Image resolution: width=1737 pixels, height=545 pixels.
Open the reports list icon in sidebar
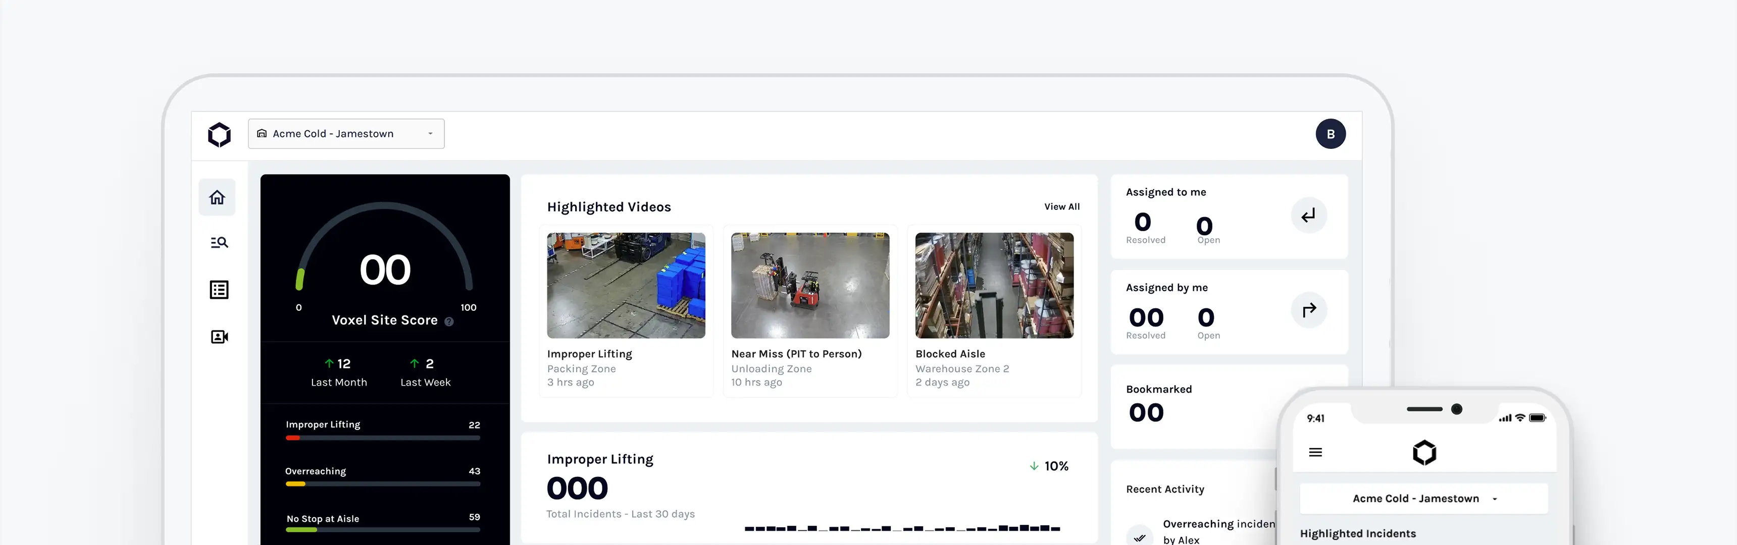coord(219,289)
